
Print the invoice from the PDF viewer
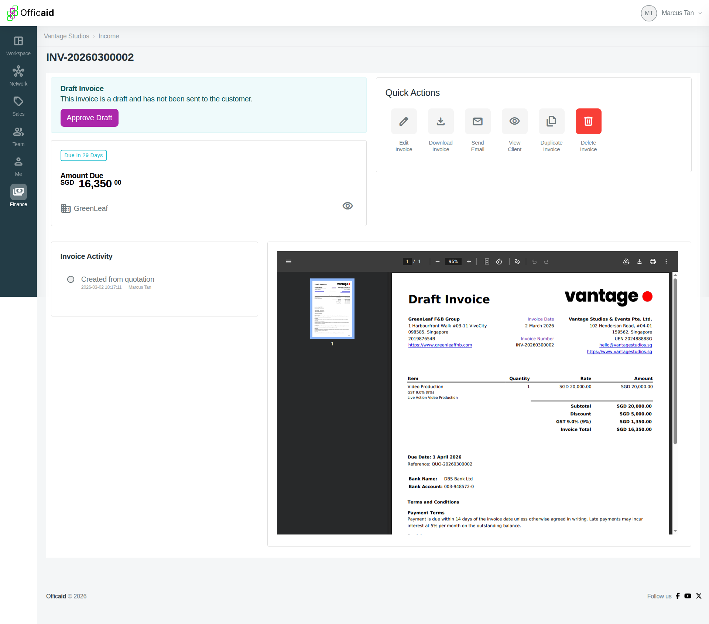653,261
